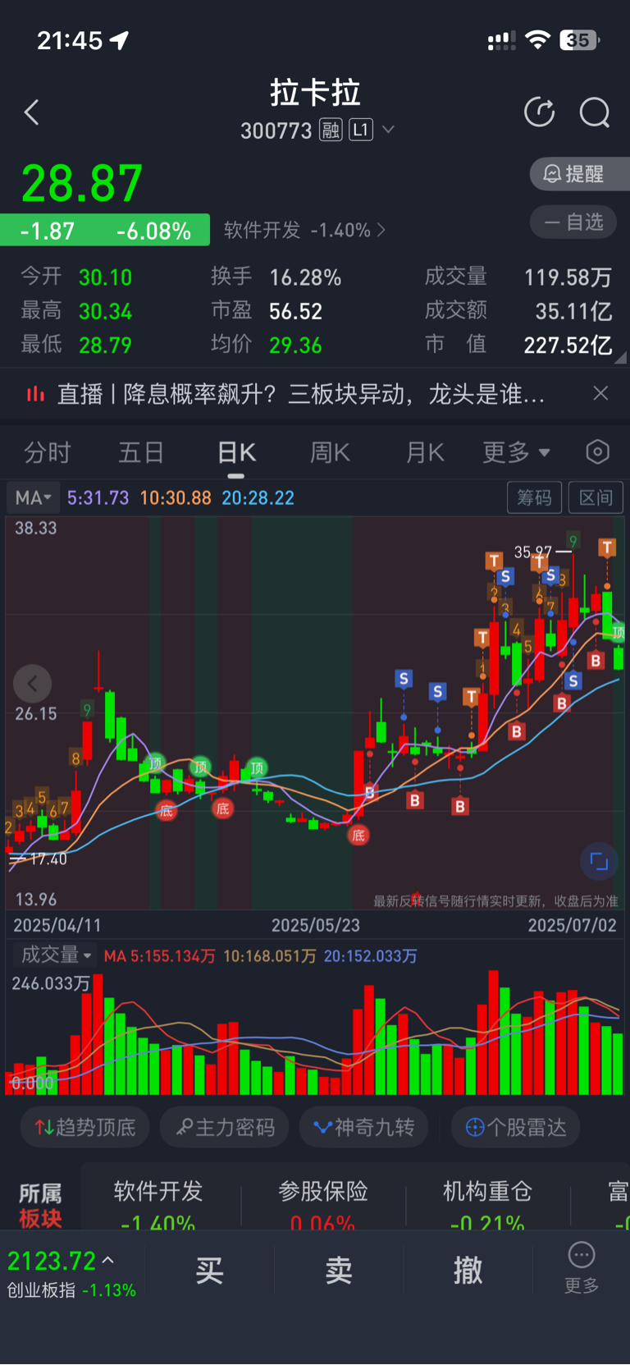Open the 更多 period dropdown

(516, 452)
